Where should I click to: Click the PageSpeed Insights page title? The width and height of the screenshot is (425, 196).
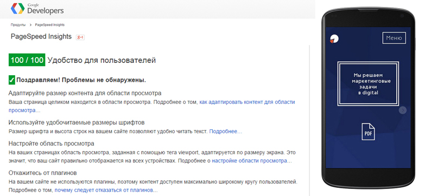41,36
